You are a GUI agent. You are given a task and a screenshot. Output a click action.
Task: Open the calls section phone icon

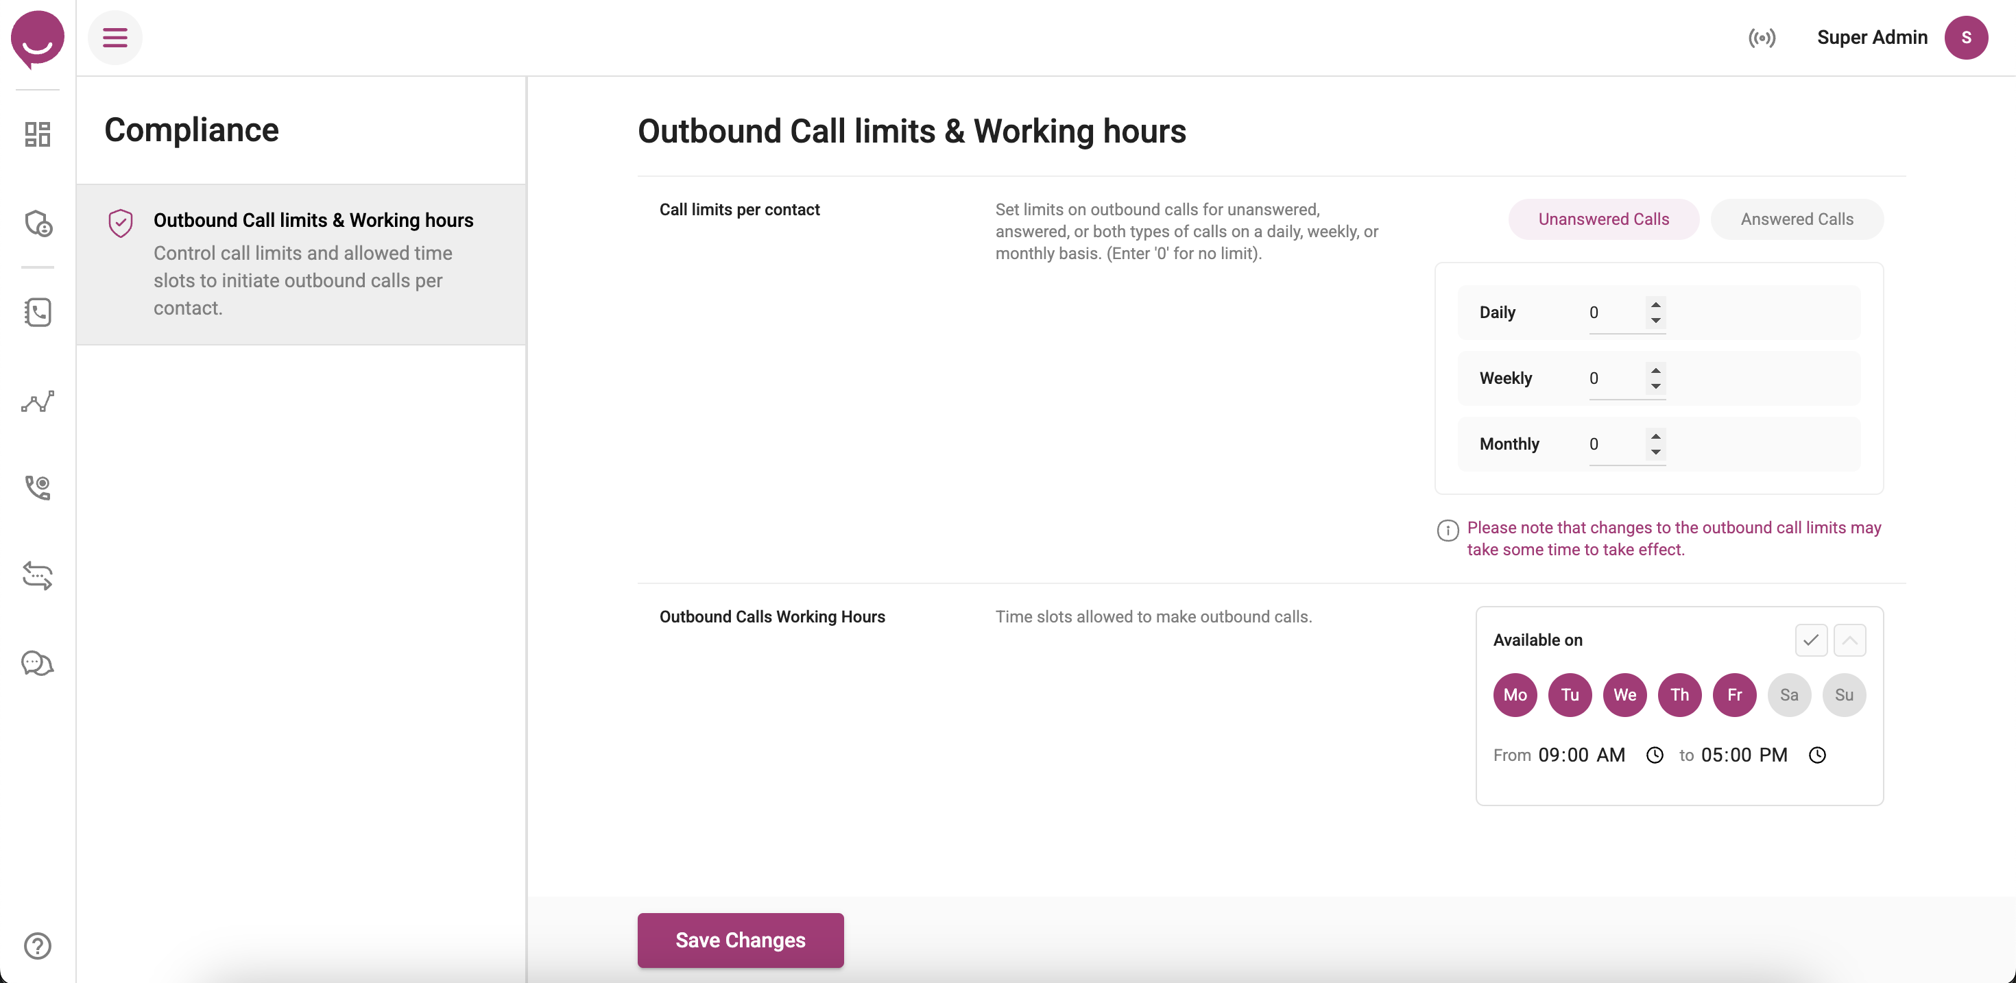point(37,487)
